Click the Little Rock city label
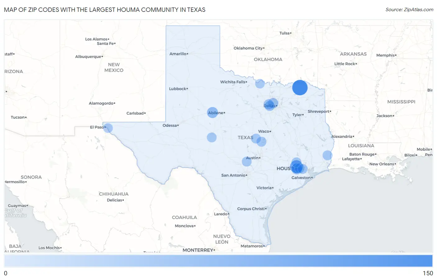This screenshot has height=280, width=437. 344,64
